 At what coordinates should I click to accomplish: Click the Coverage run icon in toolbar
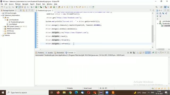[x=41, y=7]
